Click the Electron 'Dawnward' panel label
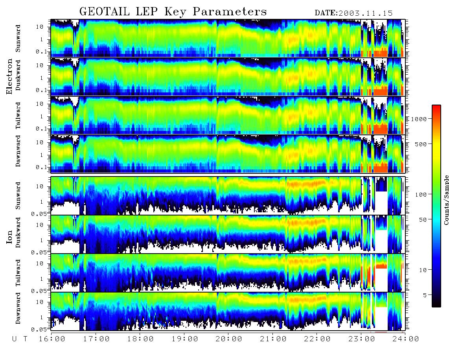This screenshot has height=346, width=449. 18,151
